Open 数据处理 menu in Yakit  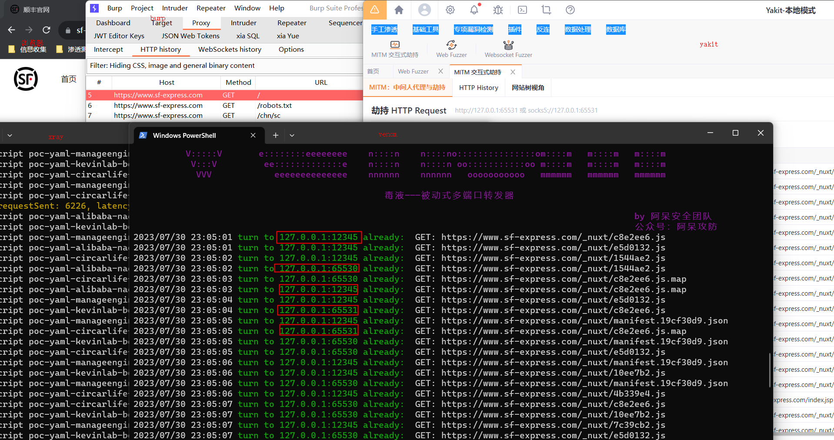point(577,29)
